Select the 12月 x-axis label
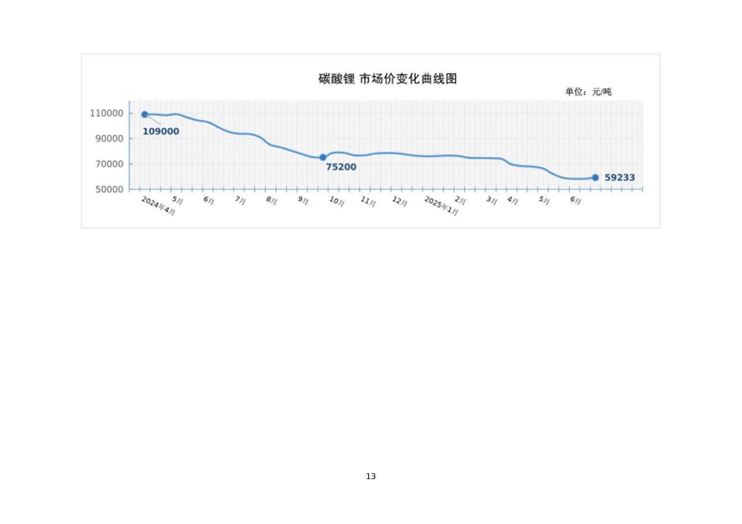 (399, 201)
